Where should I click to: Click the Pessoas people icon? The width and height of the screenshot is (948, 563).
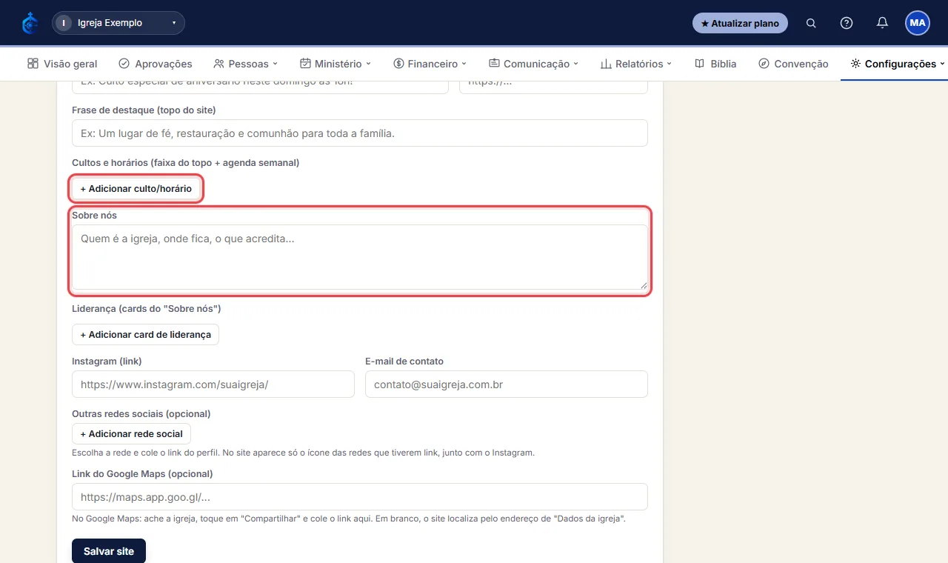[218, 64]
